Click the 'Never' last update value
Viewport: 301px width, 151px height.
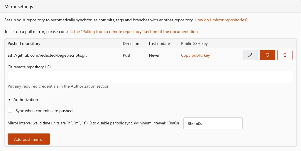[x=154, y=55]
